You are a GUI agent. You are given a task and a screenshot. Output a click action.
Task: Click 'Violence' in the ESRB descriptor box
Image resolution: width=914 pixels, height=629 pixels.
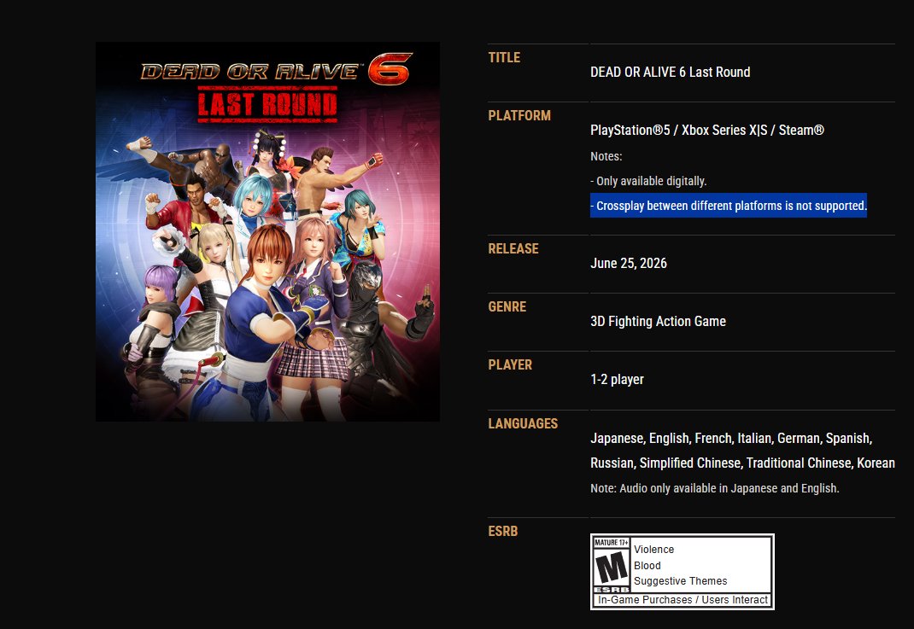click(x=654, y=550)
